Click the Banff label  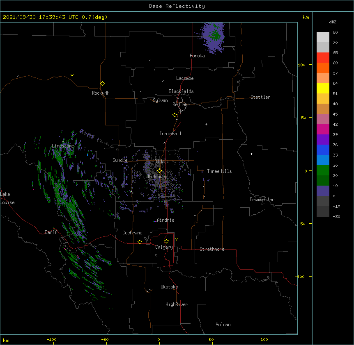coord(51,232)
